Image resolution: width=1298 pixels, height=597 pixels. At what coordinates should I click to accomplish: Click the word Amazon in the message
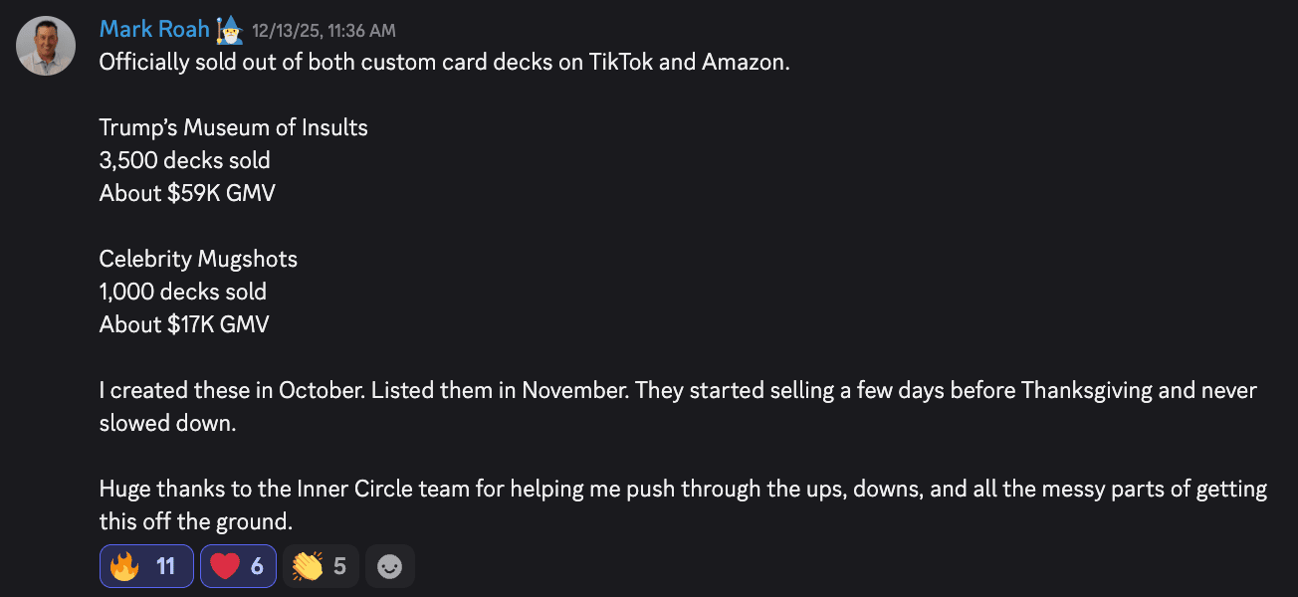pyautogui.click(x=744, y=62)
